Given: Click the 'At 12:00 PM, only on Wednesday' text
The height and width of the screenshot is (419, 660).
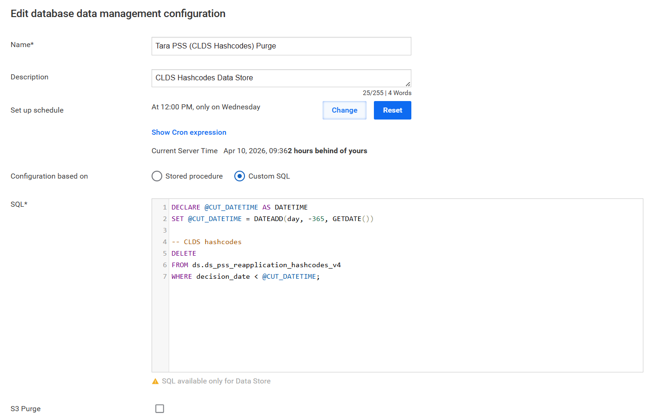Looking at the screenshot, I should 206,107.
